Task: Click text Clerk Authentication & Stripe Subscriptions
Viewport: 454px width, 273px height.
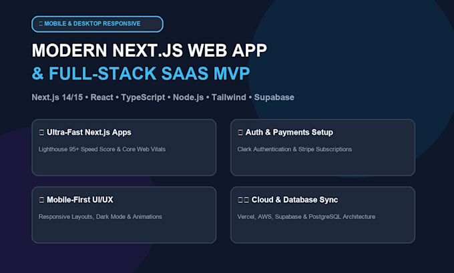Action: (294, 150)
